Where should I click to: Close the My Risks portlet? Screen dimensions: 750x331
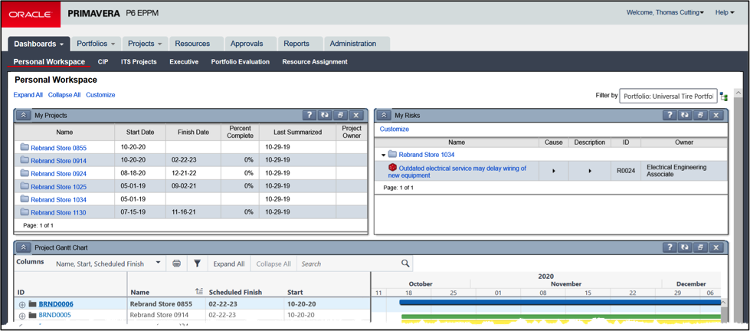[716, 115]
